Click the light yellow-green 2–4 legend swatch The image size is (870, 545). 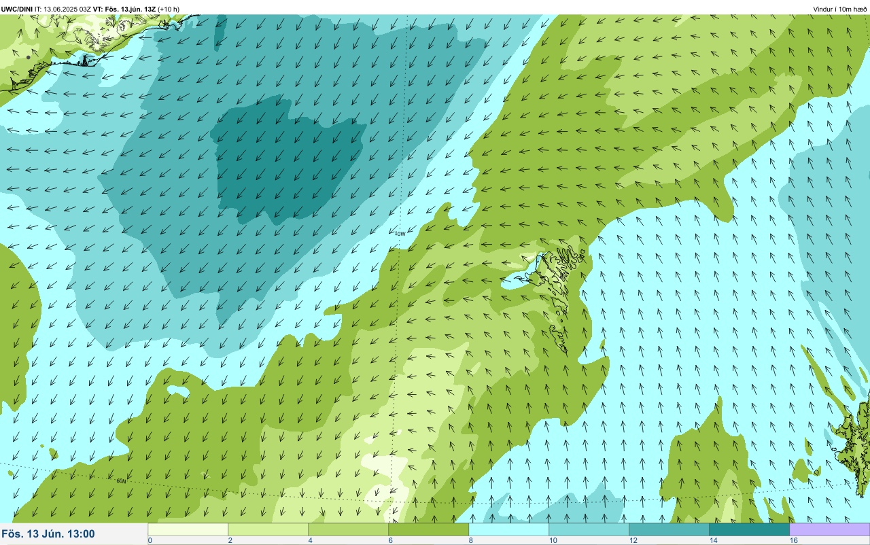point(268,529)
